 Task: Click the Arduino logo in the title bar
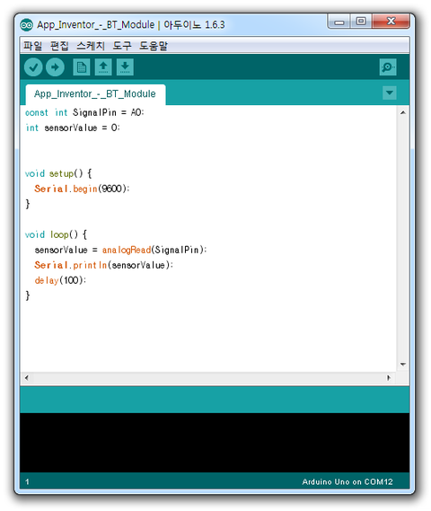click(26, 25)
